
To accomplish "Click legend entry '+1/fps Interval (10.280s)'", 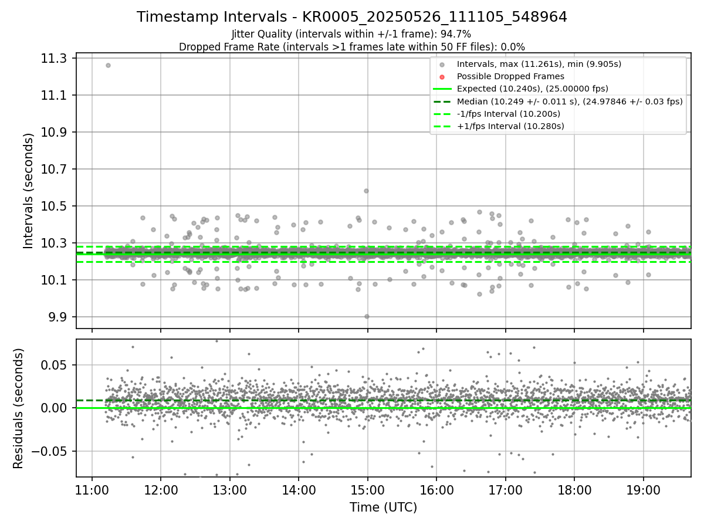I will (510, 126).
